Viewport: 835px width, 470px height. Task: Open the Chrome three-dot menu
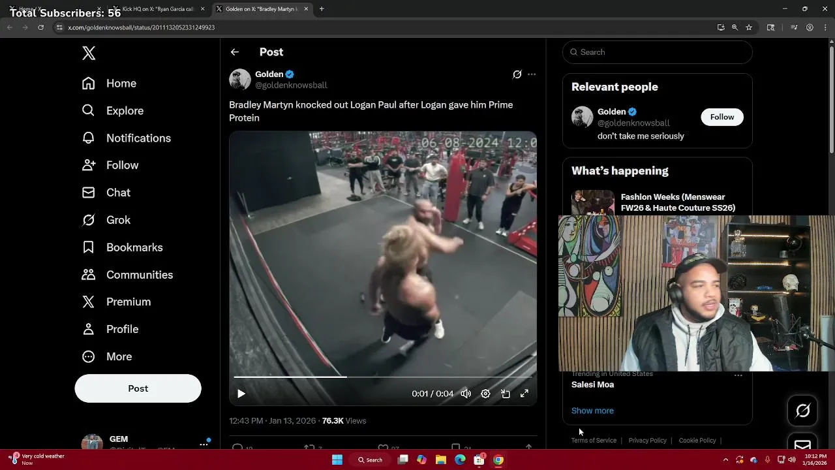coord(825,27)
